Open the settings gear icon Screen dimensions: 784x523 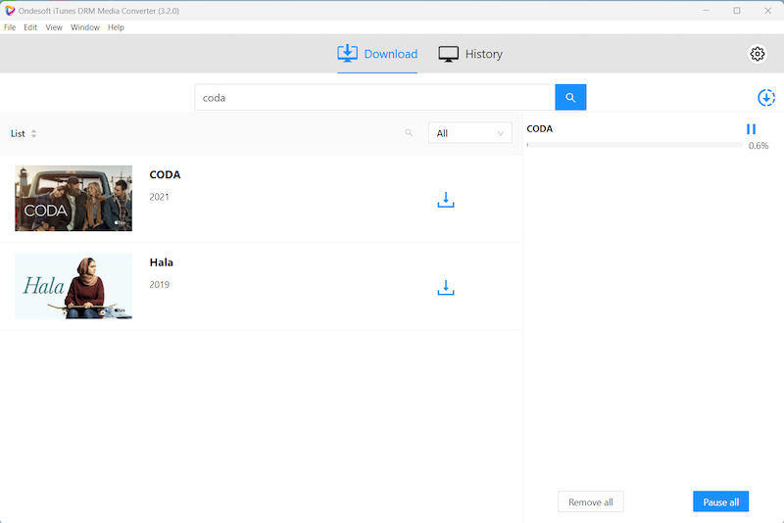click(757, 54)
